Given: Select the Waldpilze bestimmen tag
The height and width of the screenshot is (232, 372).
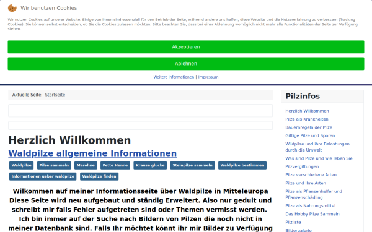Looking at the screenshot, I should pyautogui.click(x=242, y=165).
